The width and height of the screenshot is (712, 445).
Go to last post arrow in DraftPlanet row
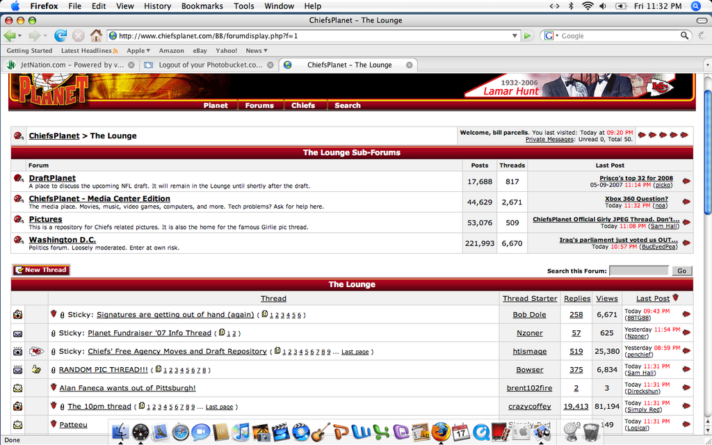686,181
